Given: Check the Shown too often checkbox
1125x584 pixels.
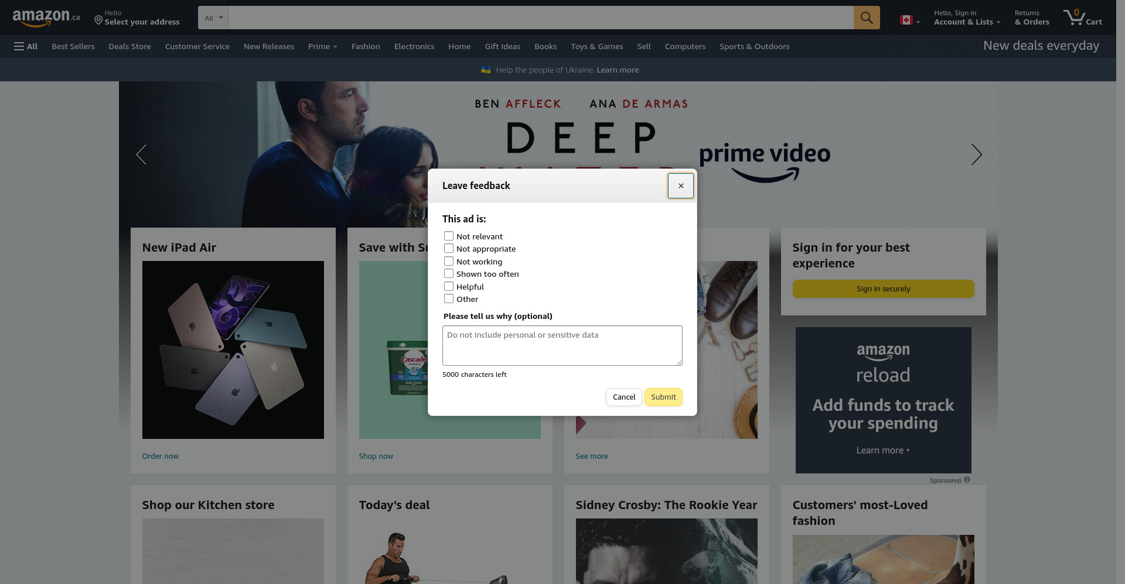Looking at the screenshot, I should click(448, 273).
